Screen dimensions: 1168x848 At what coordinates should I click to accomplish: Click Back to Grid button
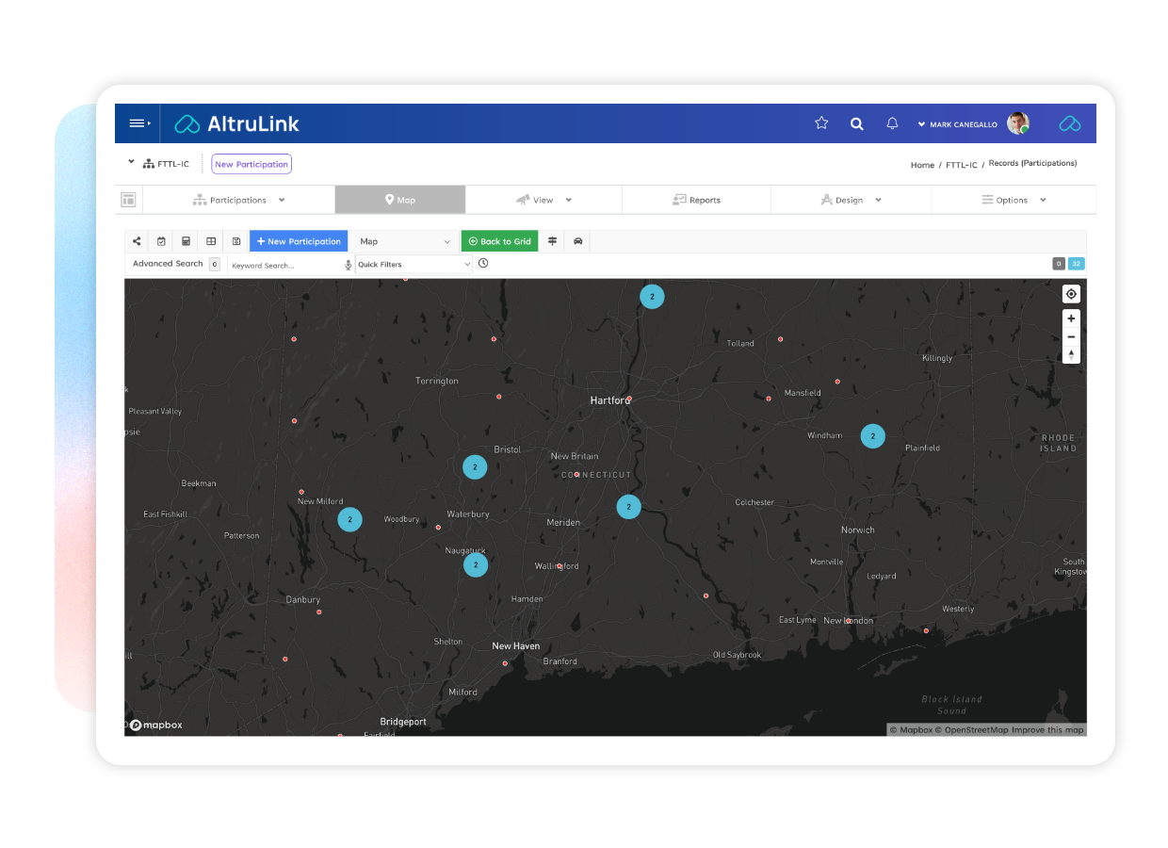(499, 241)
